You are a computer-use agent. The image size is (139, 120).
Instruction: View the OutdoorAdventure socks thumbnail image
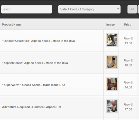coord(112,40)
